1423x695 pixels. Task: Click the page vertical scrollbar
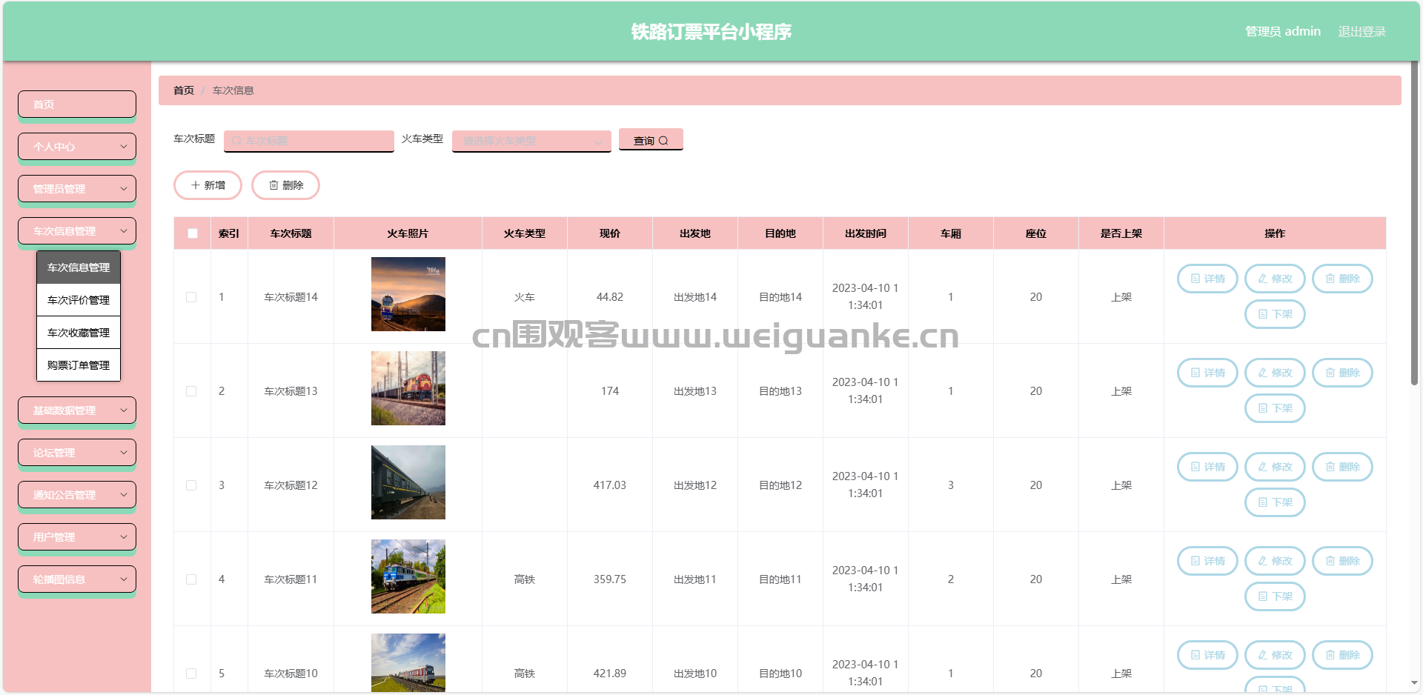[1414, 222]
